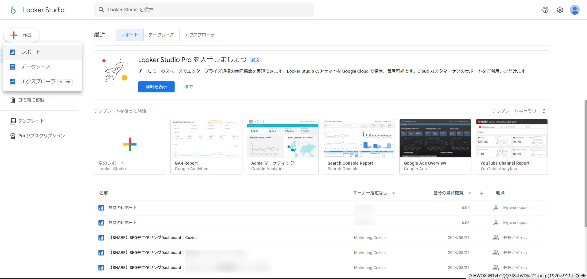The image size is (587, 279).
Task: Click report icon of the 6:03 row
Action: (x=101, y=223)
